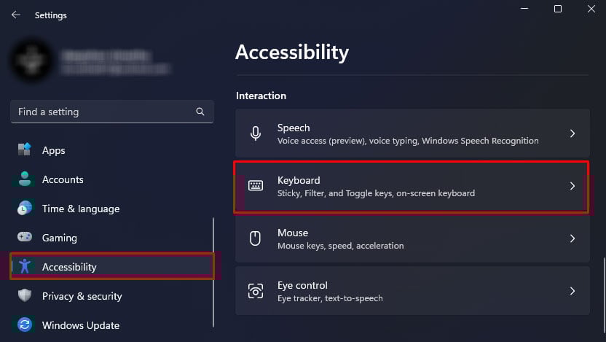Viewport: 606px width, 342px height.
Task: Open Eye control via its chevron
Action: click(572, 291)
